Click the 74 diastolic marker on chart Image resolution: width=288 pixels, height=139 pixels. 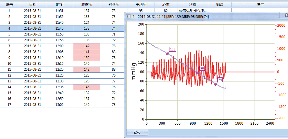tap(215, 84)
